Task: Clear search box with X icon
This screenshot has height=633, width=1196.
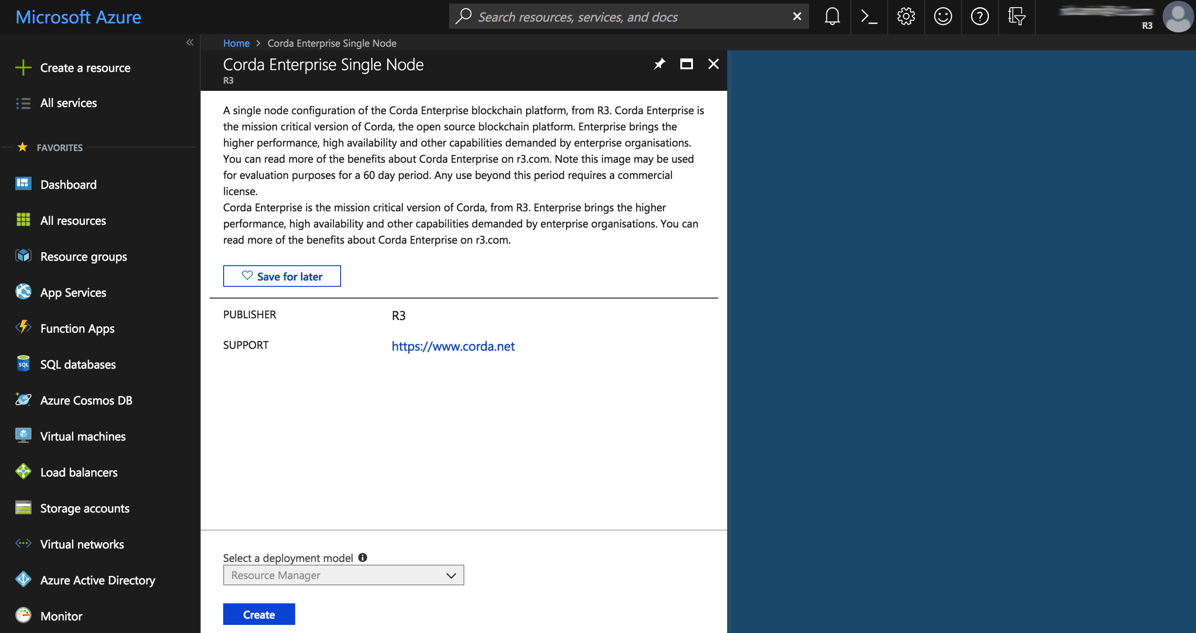Action: click(x=797, y=17)
